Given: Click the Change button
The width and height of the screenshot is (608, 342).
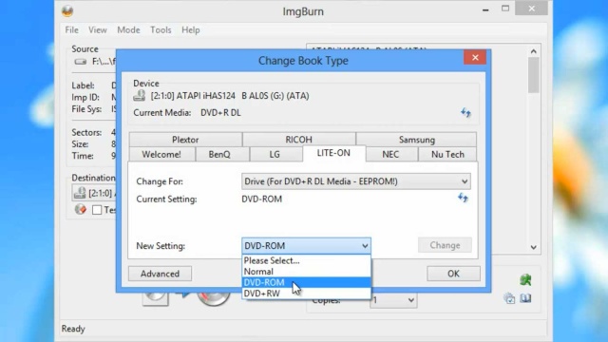Looking at the screenshot, I should tap(445, 245).
